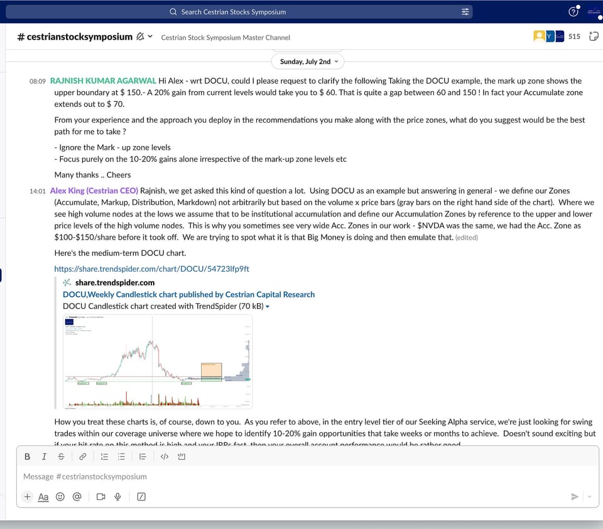
Task: Open the trendspider DOCU chart URL
Action: pyautogui.click(x=151, y=269)
